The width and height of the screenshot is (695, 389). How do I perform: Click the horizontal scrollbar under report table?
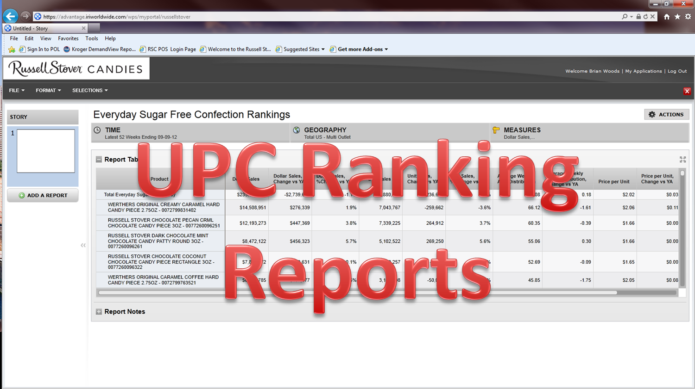(x=357, y=293)
